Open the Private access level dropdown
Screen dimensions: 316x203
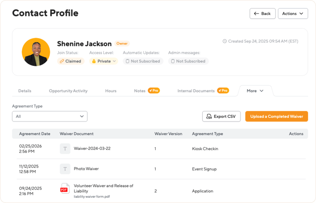104,61
